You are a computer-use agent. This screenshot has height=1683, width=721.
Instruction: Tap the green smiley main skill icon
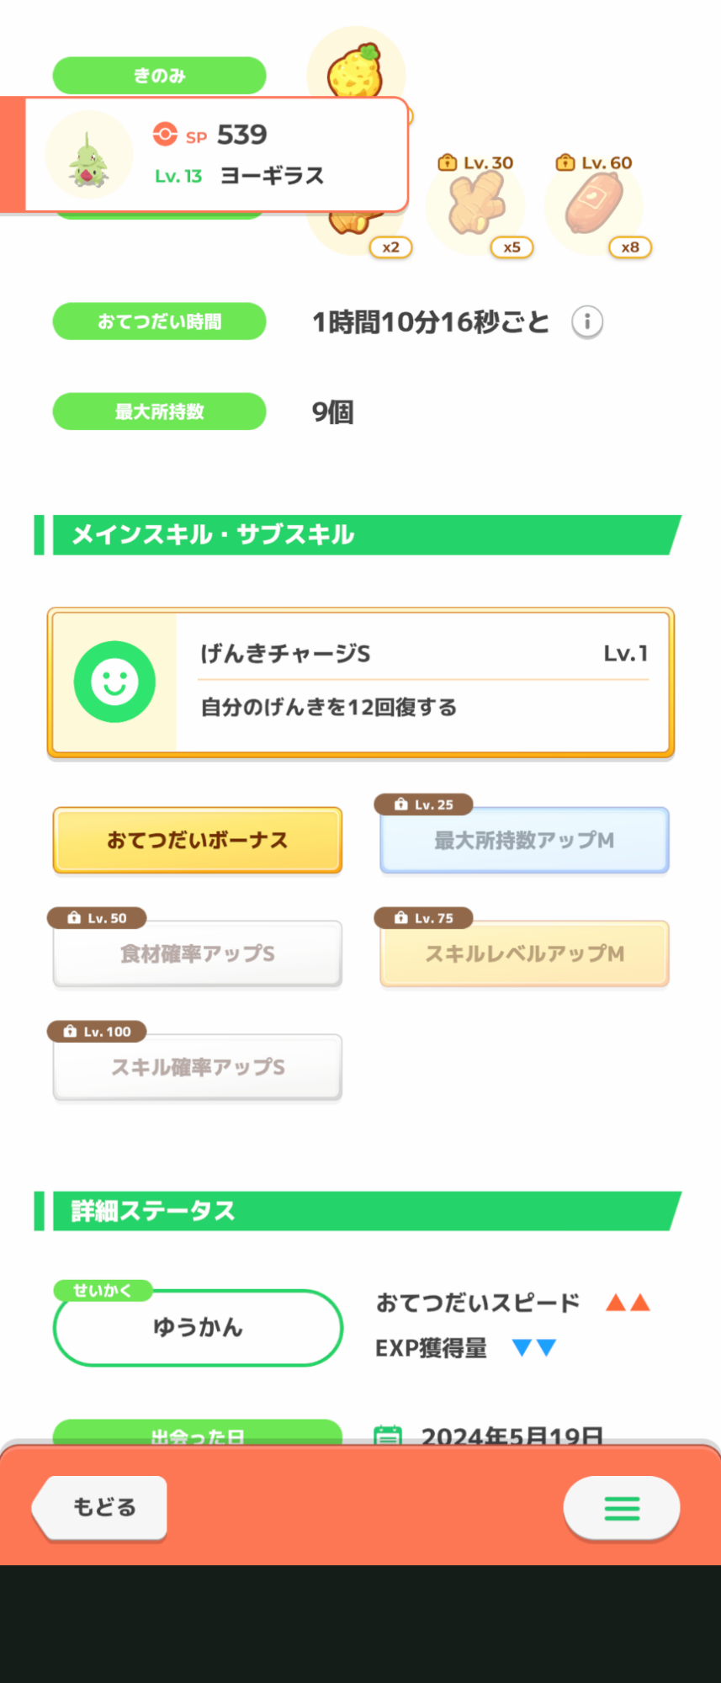(114, 682)
